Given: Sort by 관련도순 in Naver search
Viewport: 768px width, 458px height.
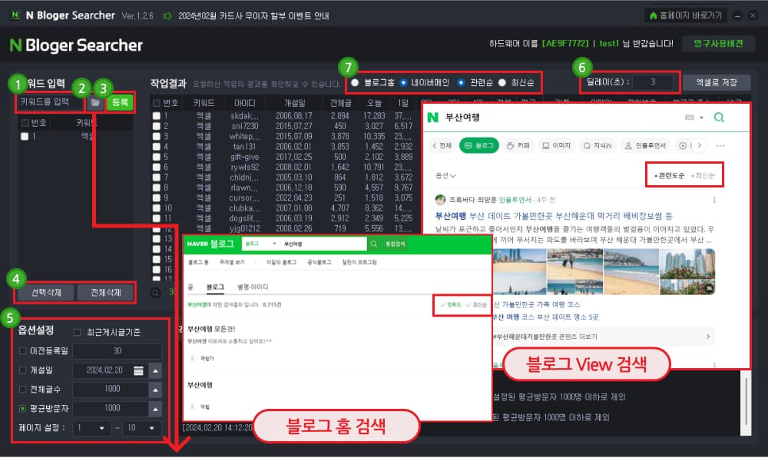Looking at the screenshot, I should point(669,175).
